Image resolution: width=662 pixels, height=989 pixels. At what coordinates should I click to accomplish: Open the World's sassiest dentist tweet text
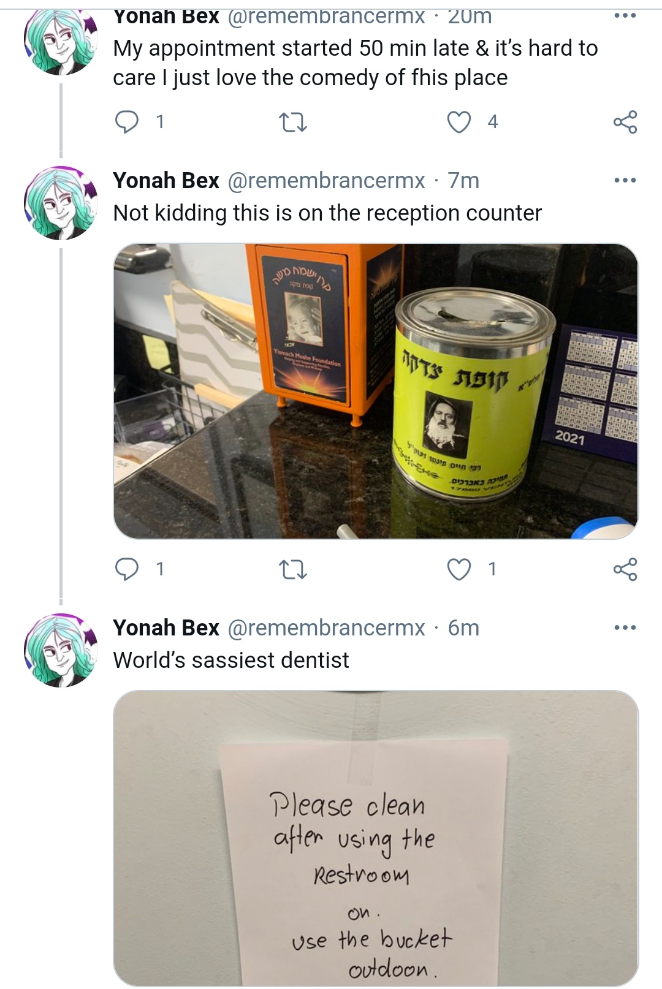click(x=231, y=660)
